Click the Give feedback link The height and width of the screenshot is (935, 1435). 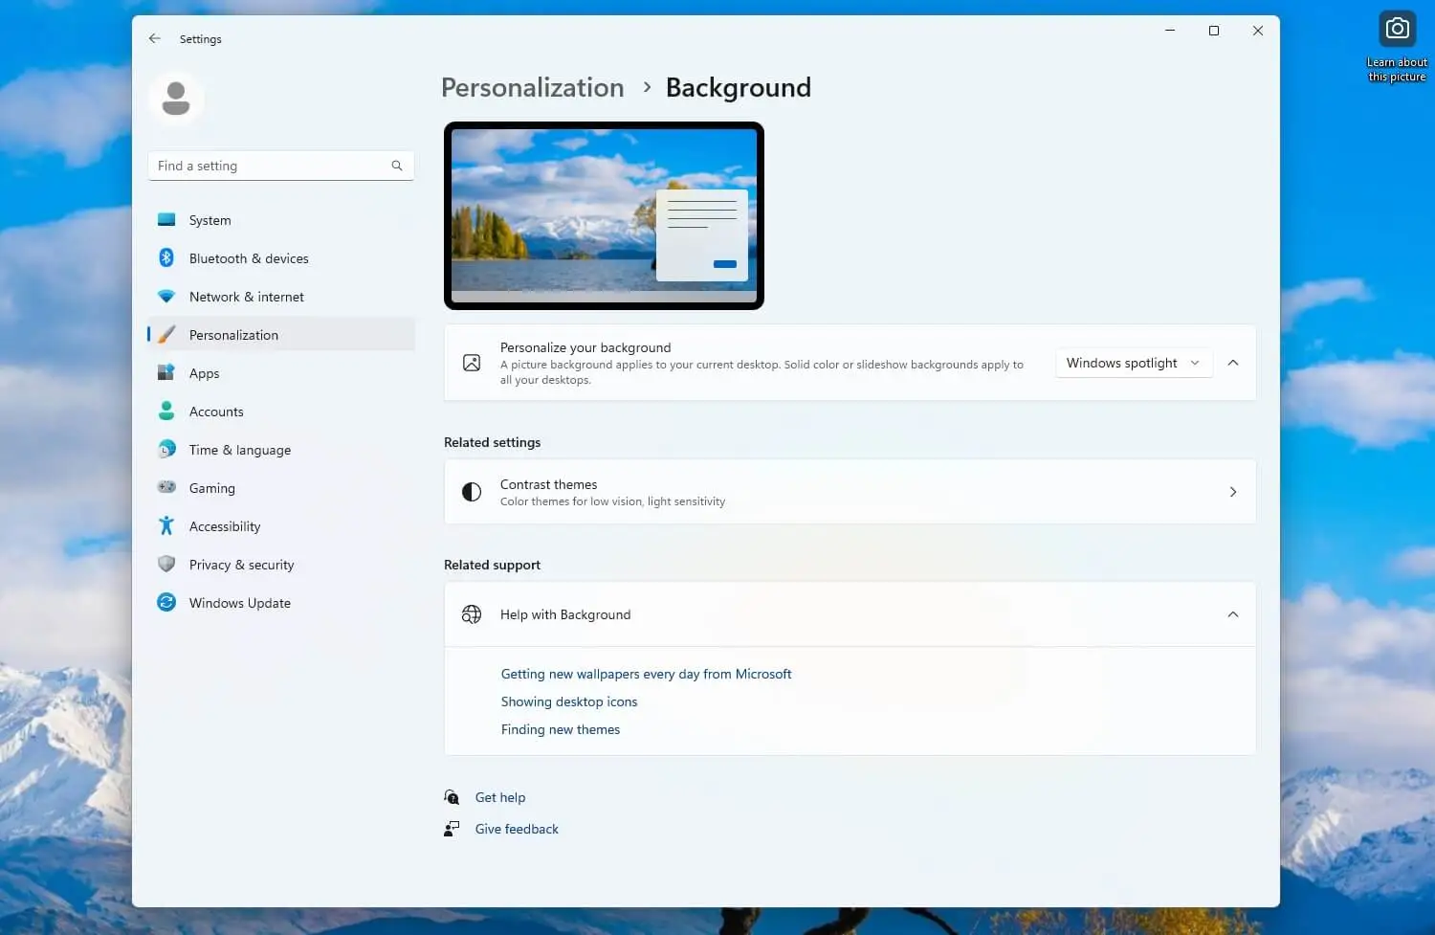516,828
